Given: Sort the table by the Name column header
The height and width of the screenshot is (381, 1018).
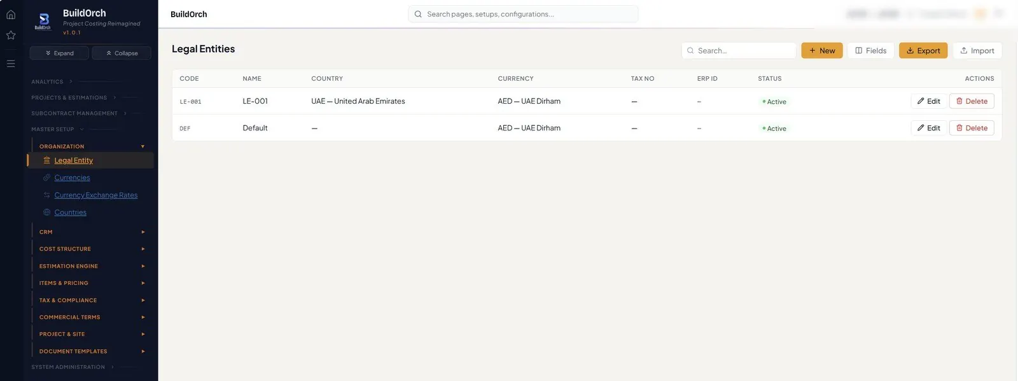Looking at the screenshot, I should click(252, 79).
